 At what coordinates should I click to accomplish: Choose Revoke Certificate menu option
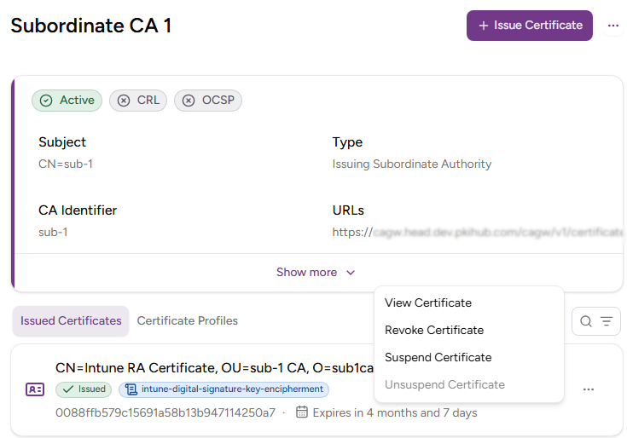coord(434,330)
